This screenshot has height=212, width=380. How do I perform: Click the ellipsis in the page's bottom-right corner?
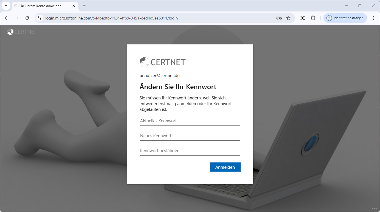374,208
